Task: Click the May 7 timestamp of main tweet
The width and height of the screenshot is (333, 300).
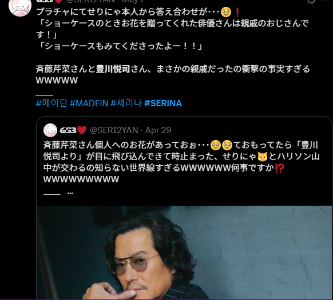Action: (133, 1)
